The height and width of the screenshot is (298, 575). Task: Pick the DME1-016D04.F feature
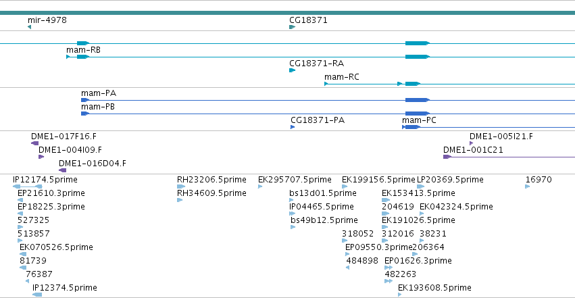(63, 170)
